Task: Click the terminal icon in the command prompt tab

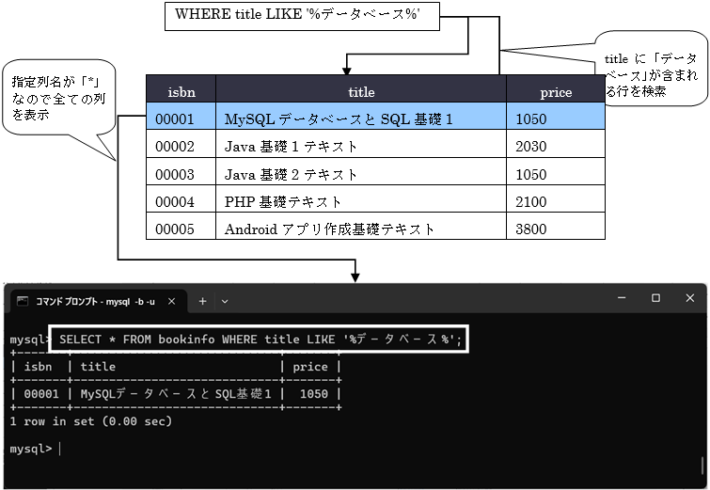Action: (23, 301)
